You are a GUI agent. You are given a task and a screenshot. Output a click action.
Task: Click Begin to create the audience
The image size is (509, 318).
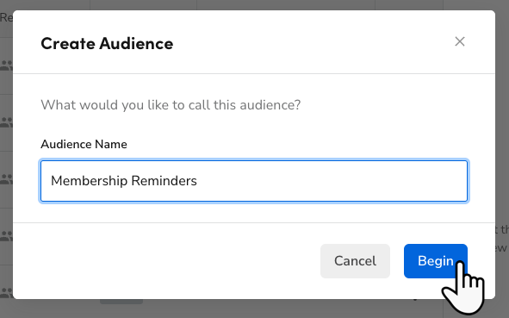[x=436, y=261]
